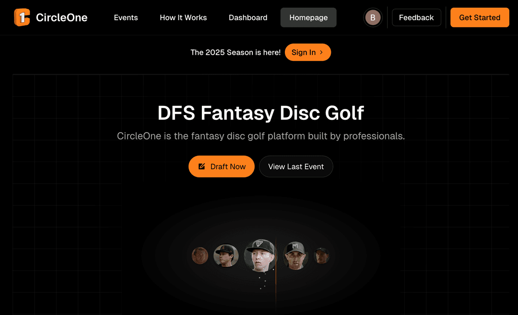
Task: Open the Events nav item
Action: [x=126, y=17]
